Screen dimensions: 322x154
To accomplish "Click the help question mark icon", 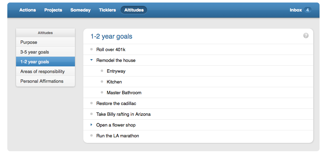I will click(x=306, y=35).
